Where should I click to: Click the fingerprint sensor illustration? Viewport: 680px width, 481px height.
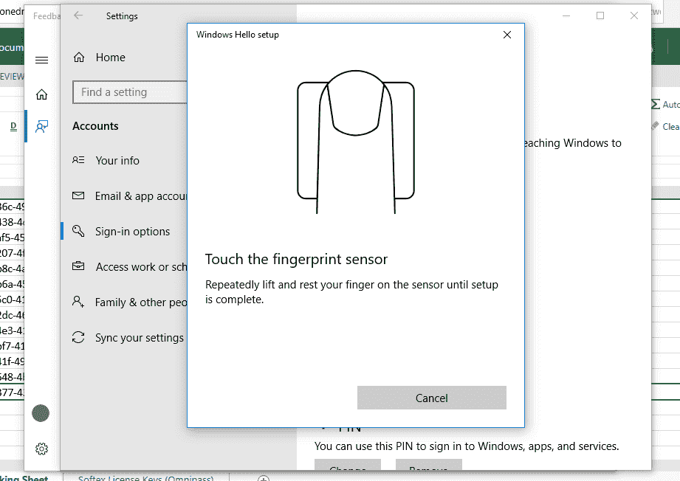click(356, 141)
